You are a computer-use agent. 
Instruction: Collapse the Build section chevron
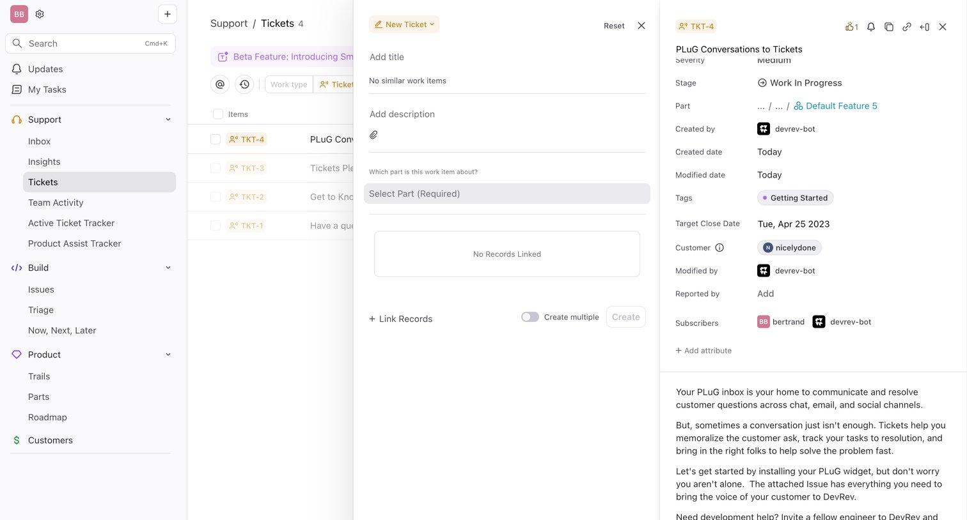click(168, 268)
